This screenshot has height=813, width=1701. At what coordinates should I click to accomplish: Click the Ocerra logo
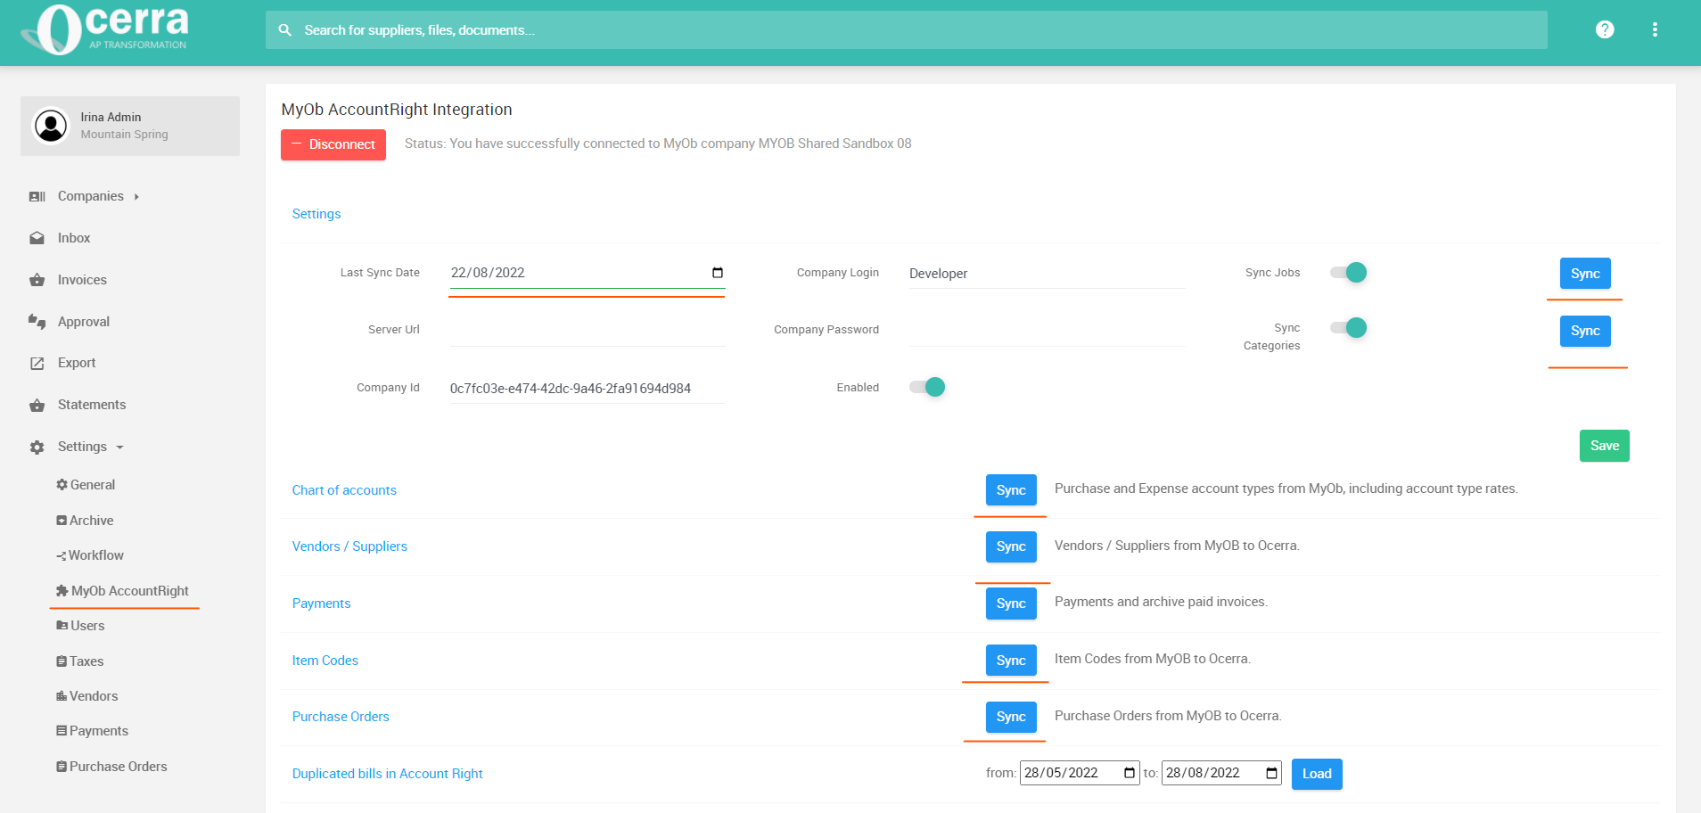[x=104, y=29]
